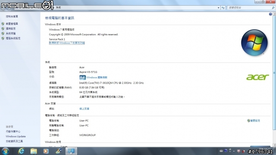Click the taskbar icon right of Media Player
This screenshot has height=155, width=276.
tap(59, 151)
